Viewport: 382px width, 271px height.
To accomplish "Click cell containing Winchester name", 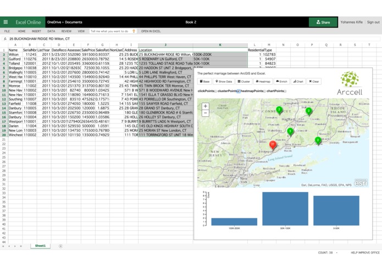I will (x=15, y=134).
